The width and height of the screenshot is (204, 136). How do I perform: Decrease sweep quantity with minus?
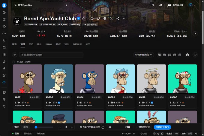point(60,127)
